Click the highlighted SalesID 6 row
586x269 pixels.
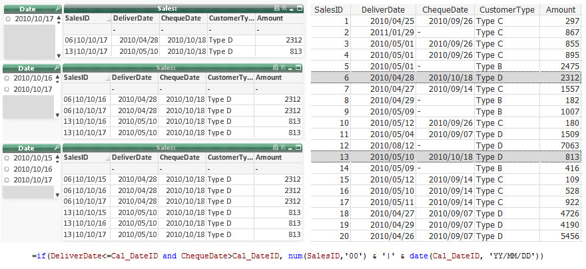[446, 78]
